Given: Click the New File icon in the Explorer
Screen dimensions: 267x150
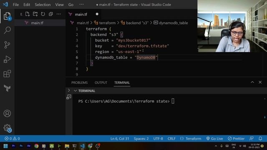Looking at the screenshot, I should point(28,14).
